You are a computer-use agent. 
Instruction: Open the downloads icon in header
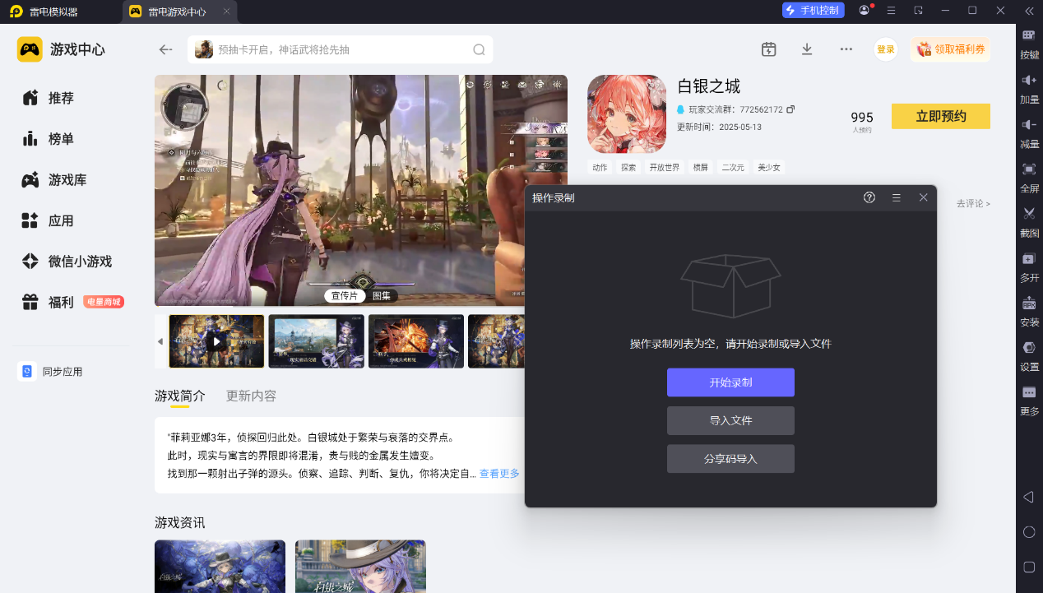click(x=807, y=49)
